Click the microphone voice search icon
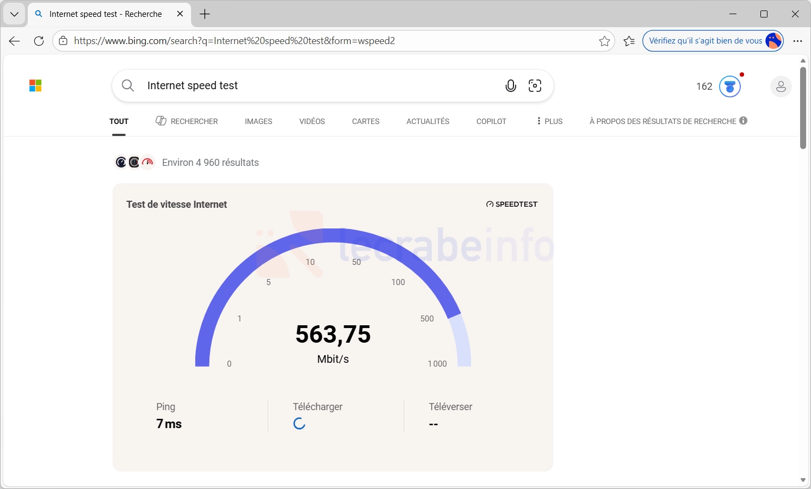Screen dimensions: 811x489 tap(510, 86)
